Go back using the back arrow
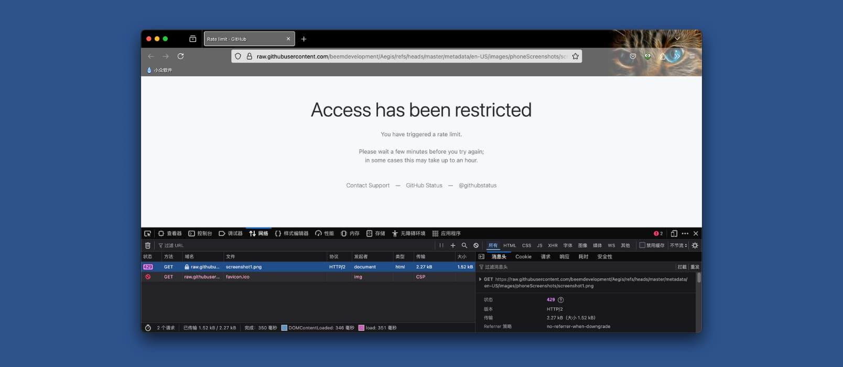 [151, 56]
